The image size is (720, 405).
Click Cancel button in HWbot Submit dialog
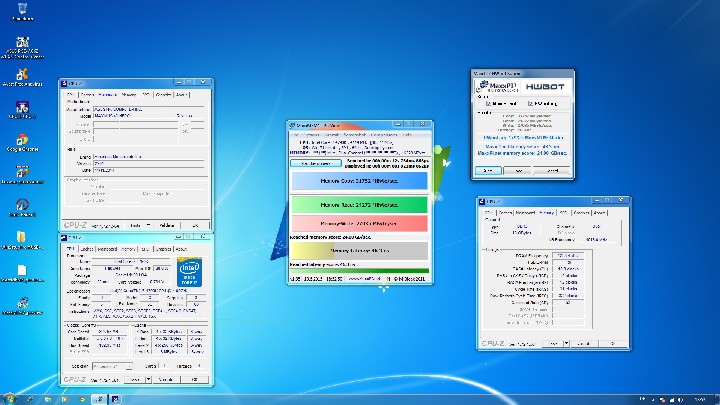coord(551,171)
